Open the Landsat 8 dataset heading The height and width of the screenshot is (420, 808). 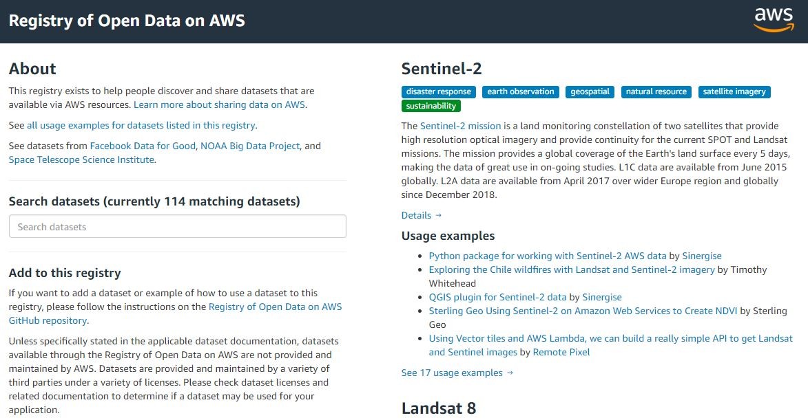click(x=439, y=408)
